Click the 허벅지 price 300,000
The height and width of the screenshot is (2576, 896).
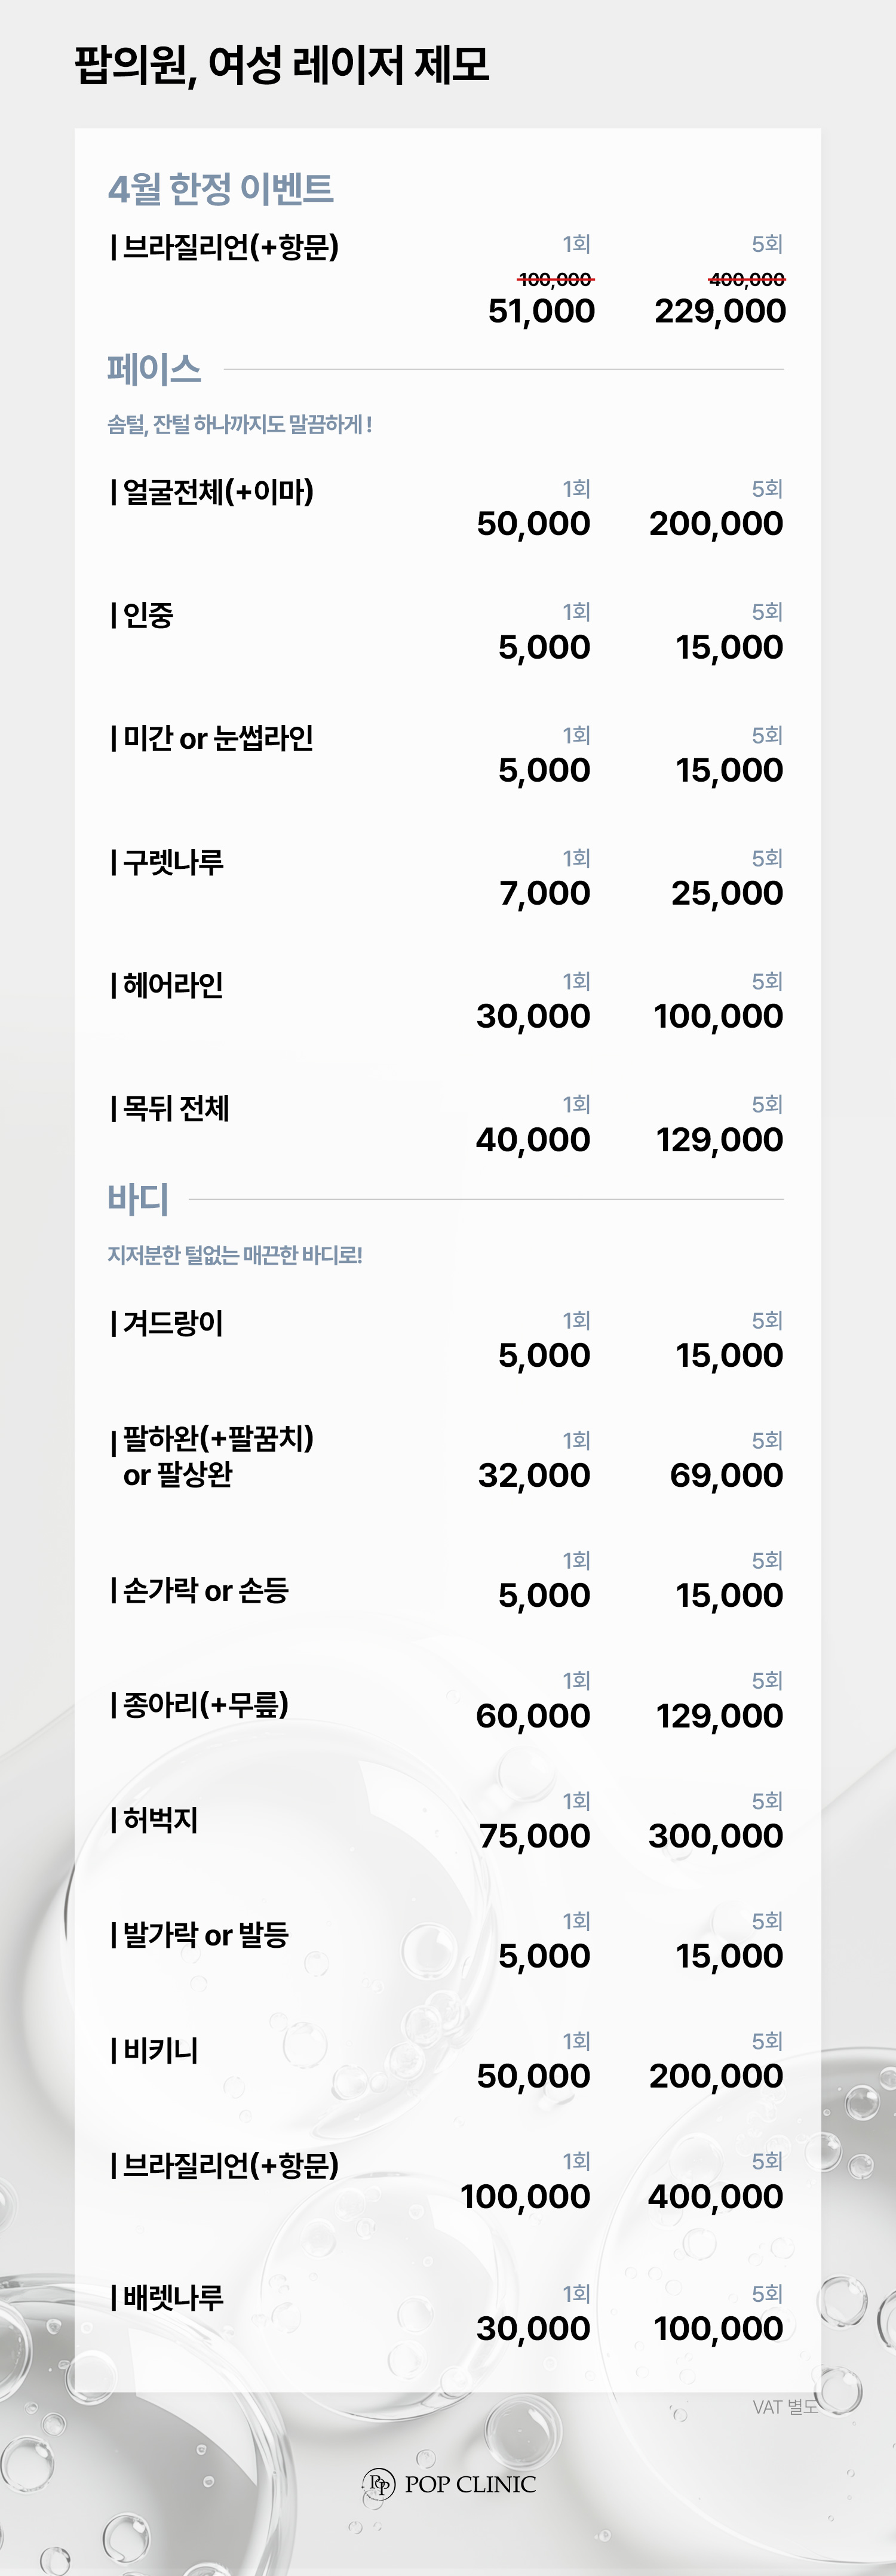coord(716,1836)
